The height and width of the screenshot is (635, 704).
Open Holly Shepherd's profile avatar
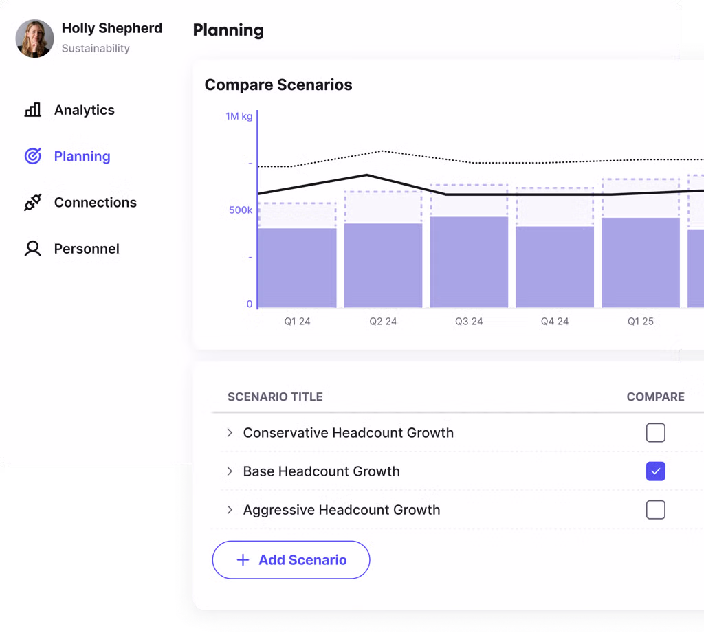pos(34,38)
